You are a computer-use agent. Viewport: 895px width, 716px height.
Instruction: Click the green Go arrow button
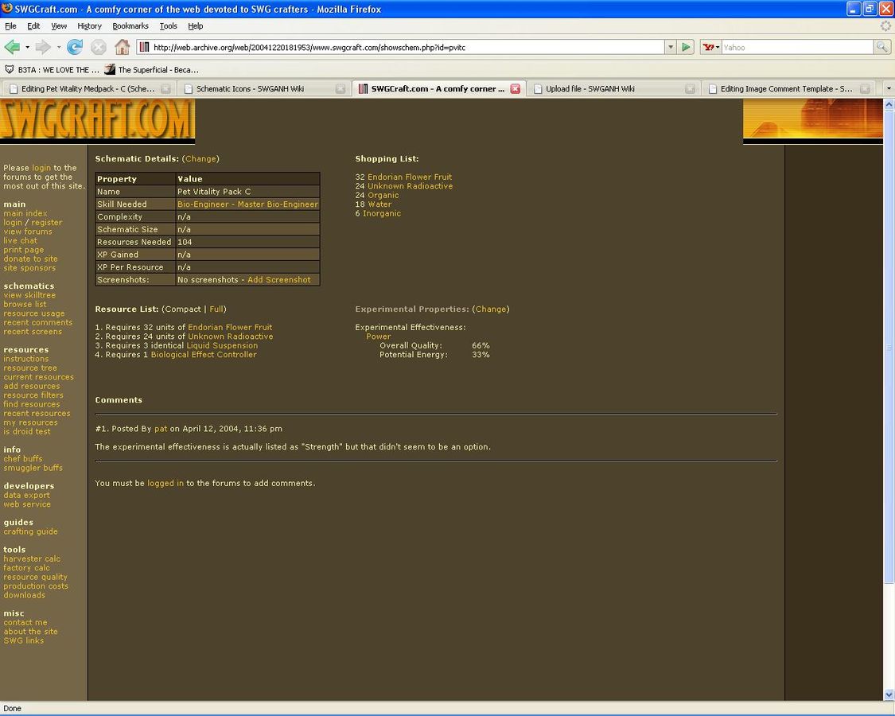[687, 47]
